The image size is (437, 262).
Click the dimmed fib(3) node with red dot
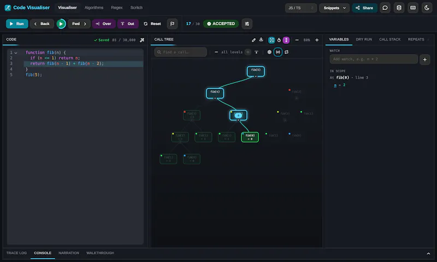coord(192,115)
